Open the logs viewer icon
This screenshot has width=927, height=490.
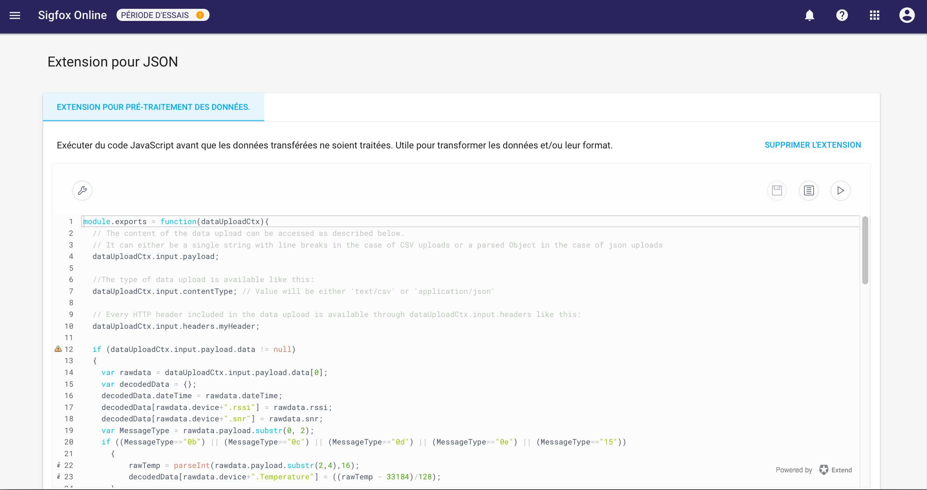[809, 190]
